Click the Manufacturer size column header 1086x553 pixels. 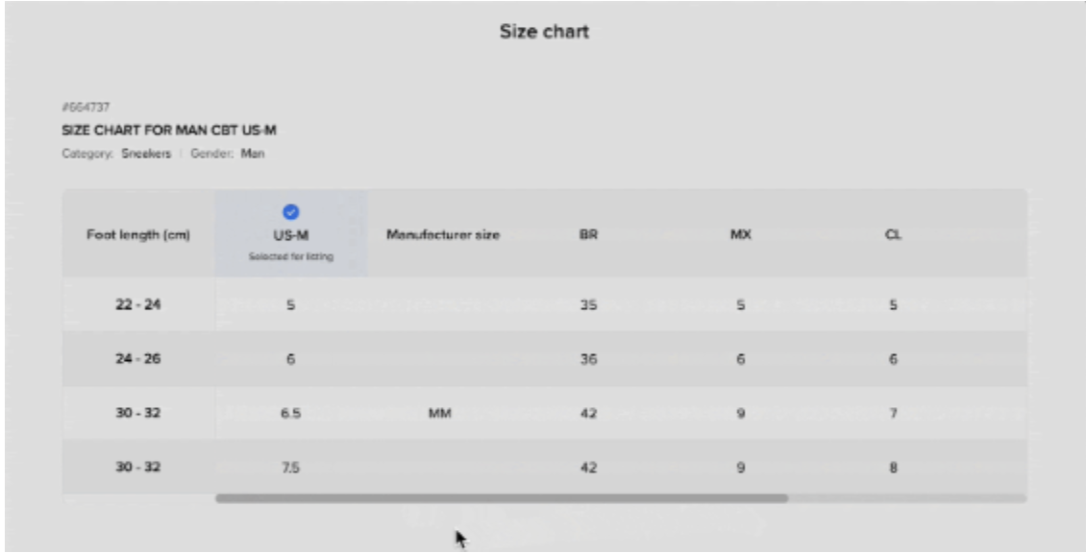coord(443,234)
